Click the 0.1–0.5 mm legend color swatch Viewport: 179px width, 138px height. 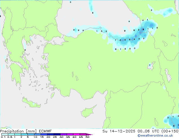pos(5,134)
